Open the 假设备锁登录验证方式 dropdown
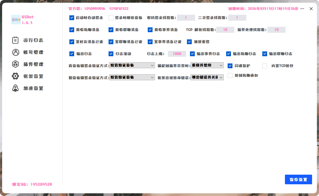The width and height of the screenshot is (319, 196). (132, 77)
